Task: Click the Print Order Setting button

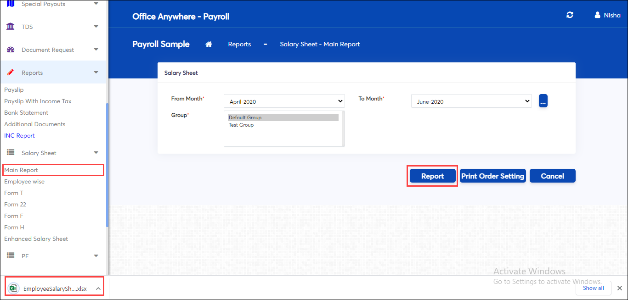Action: point(492,176)
